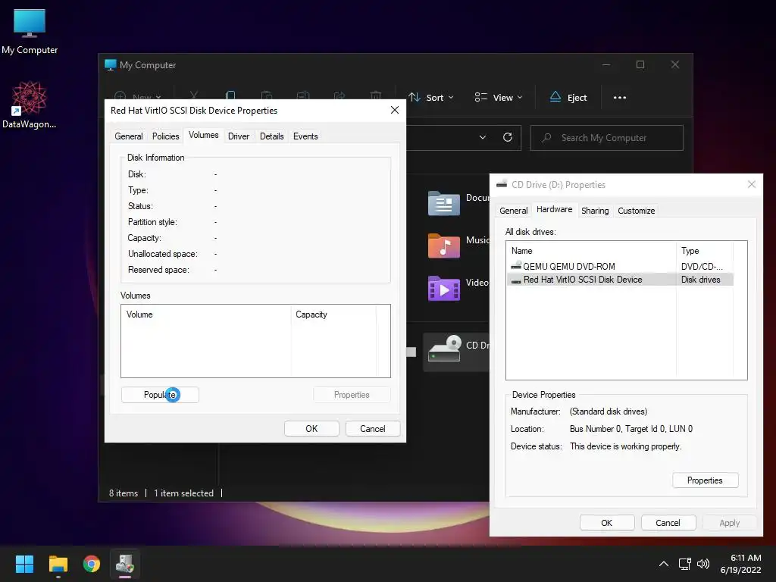Click the Share icon in Explorer toolbar
Screen dimensions: 776x582
[x=339, y=95]
